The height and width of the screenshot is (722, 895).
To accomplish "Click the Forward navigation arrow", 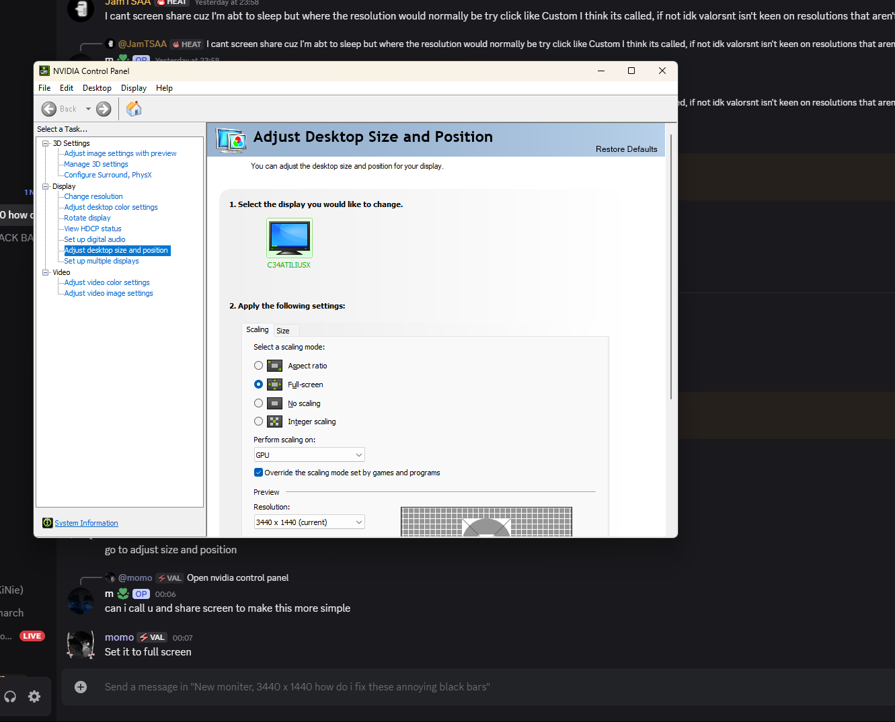I will 103,108.
